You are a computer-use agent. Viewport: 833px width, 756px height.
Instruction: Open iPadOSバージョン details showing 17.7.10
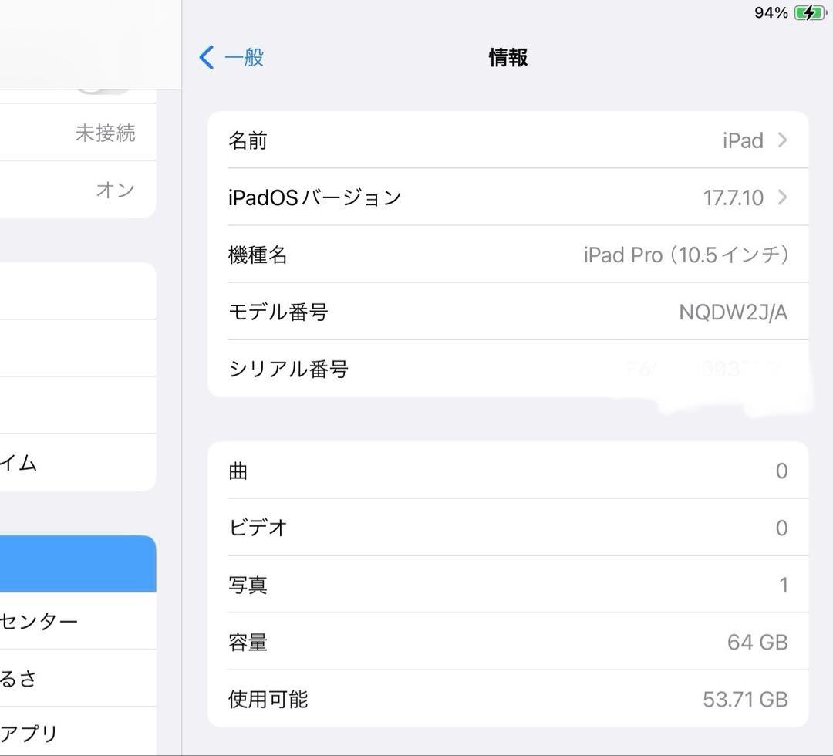coord(509,197)
